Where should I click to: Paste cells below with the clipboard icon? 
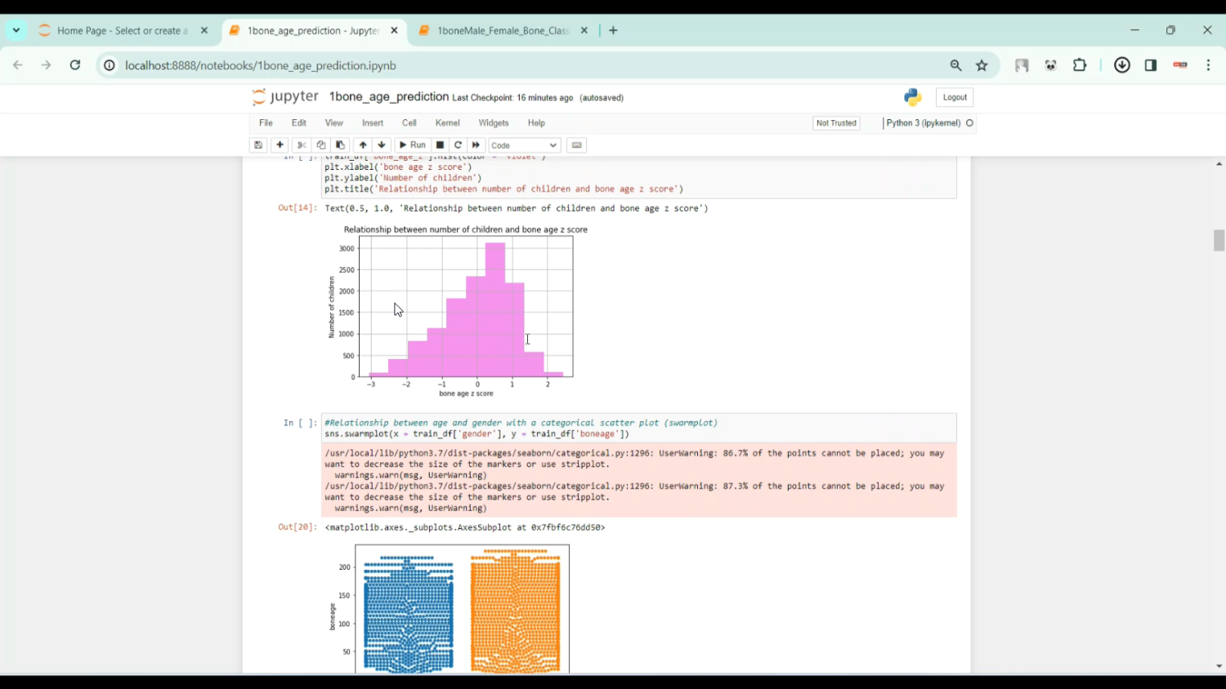tap(340, 145)
